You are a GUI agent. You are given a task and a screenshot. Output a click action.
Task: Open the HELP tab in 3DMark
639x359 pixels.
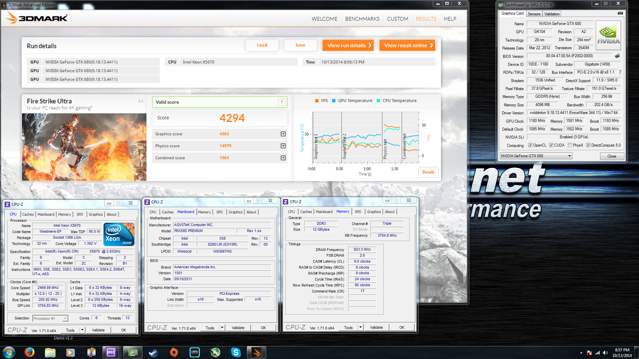coord(450,19)
